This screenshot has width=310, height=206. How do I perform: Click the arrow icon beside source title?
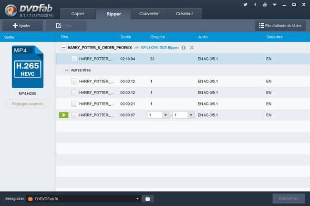tap(136, 48)
